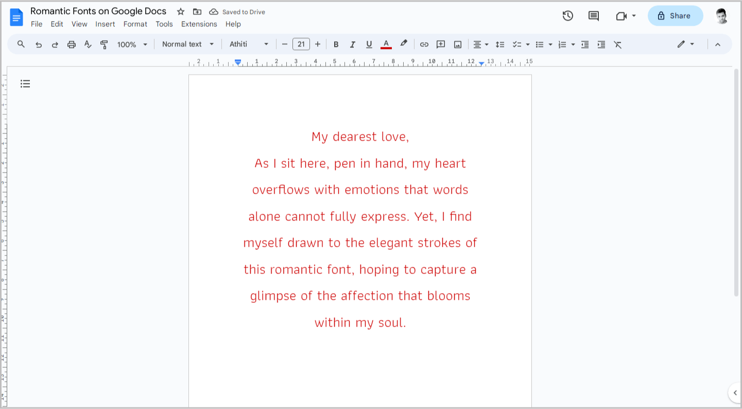This screenshot has height=409, width=742.
Task: Toggle bold formatting
Action: click(336, 44)
